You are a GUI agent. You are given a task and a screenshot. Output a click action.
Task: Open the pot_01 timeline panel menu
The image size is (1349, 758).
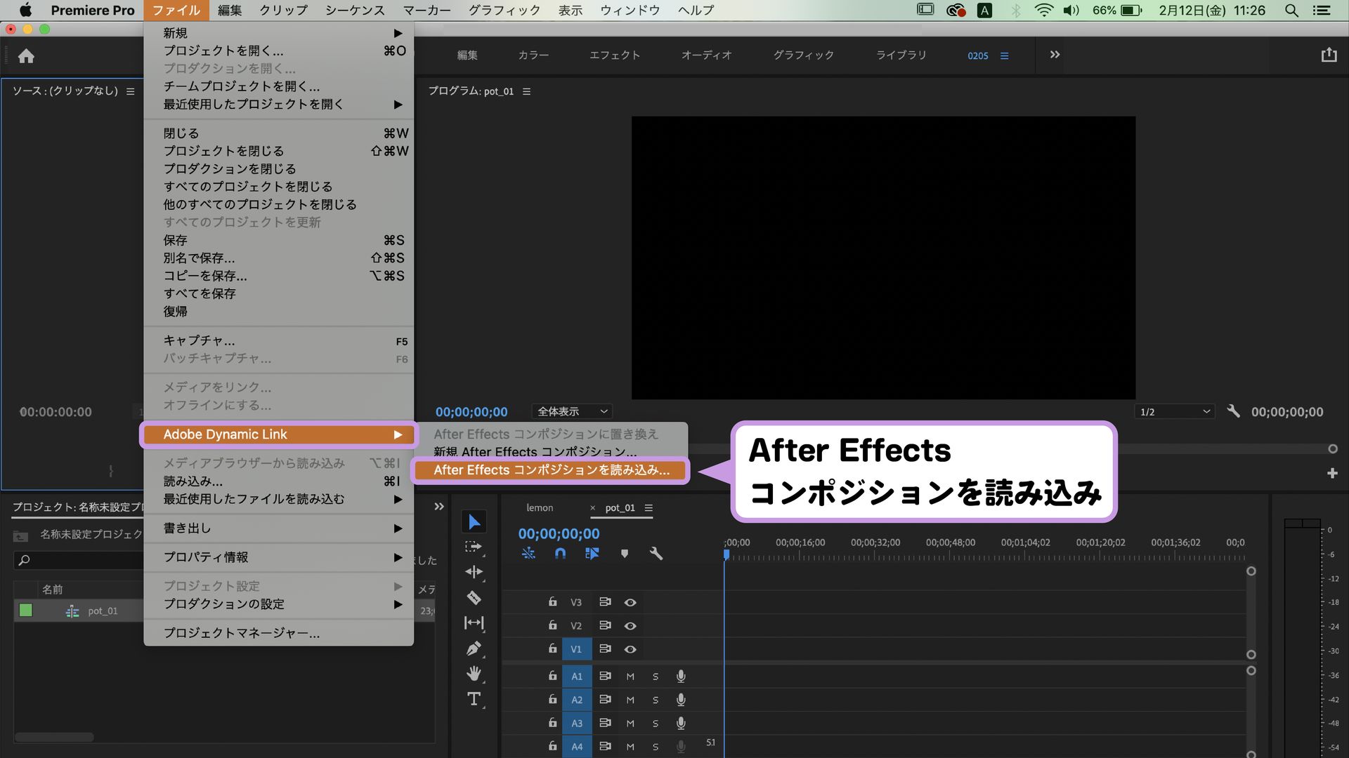[x=649, y=508]
